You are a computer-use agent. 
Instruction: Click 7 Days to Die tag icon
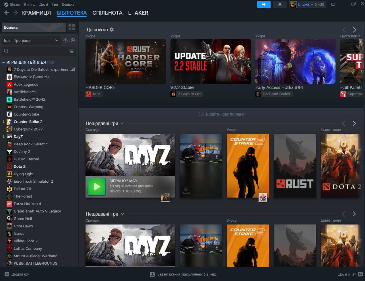click(173, 94)
